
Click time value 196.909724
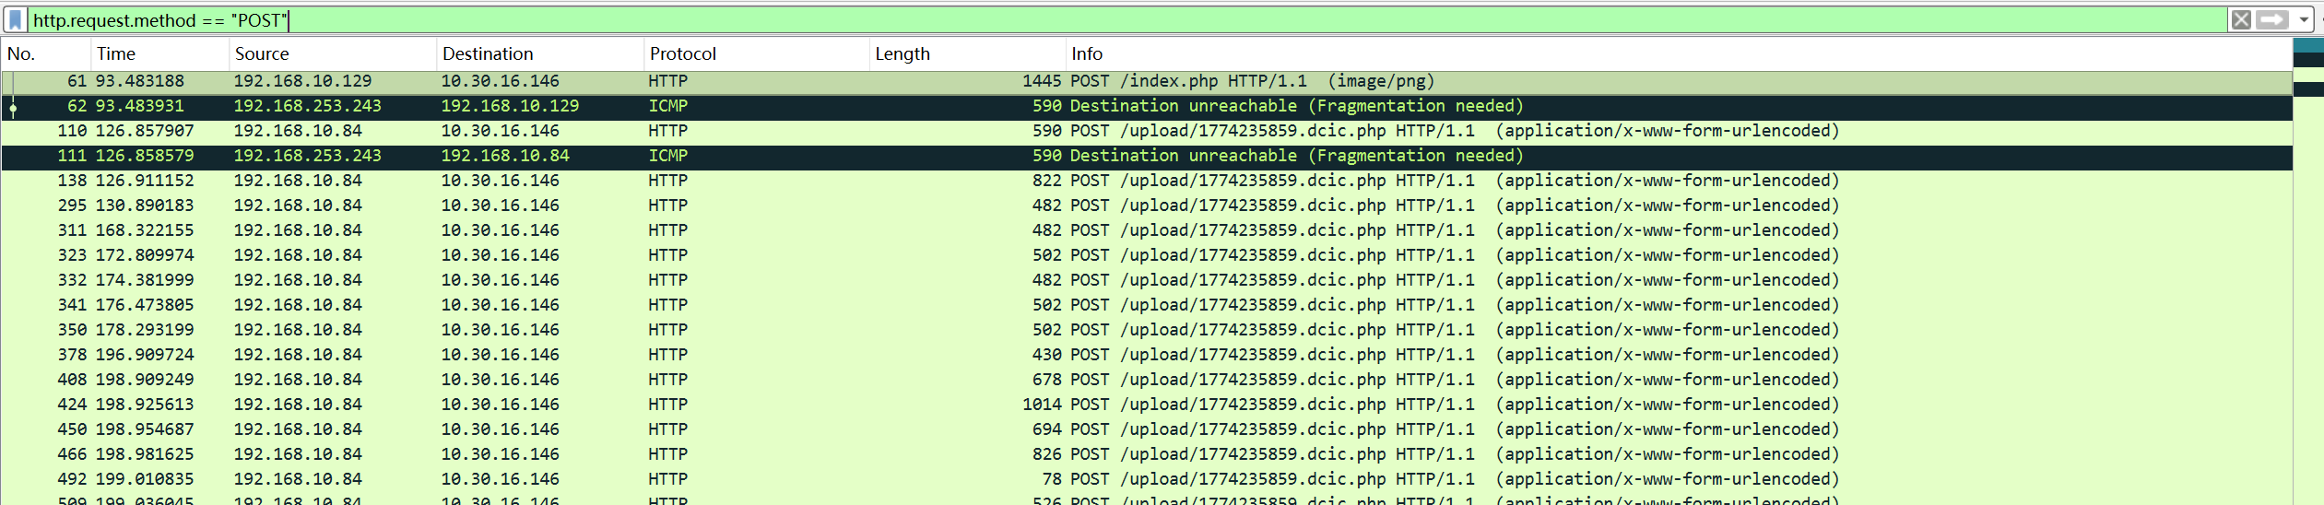pos(145,355)
